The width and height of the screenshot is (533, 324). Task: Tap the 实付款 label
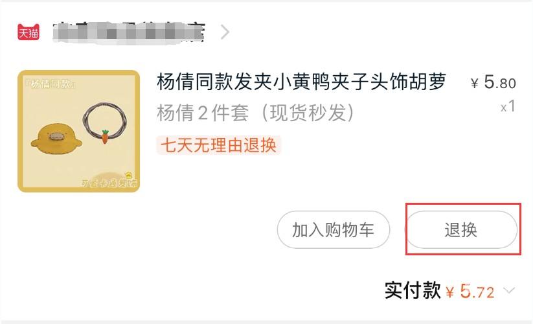tap(413, 291)
